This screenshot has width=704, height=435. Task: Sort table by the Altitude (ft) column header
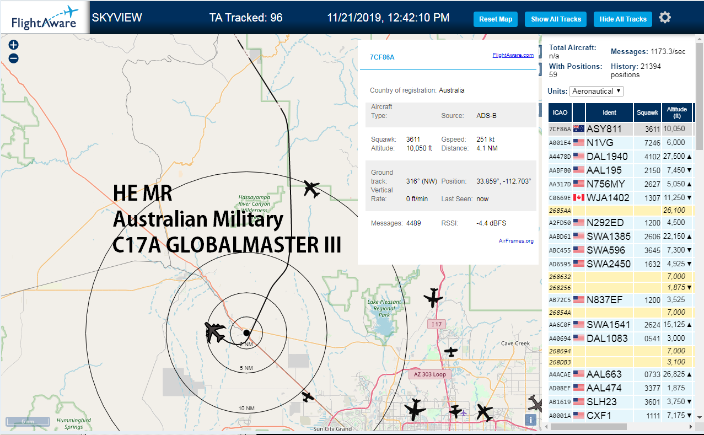point(676,112)
